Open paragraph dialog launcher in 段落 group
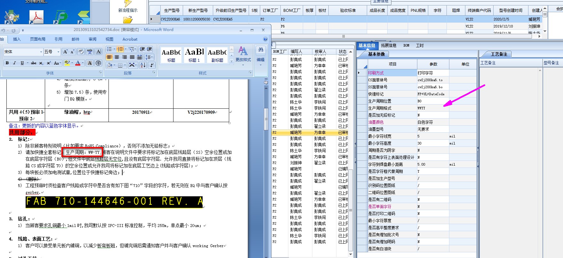This screenshot has width=563, height=258. [x=154, y=73]
